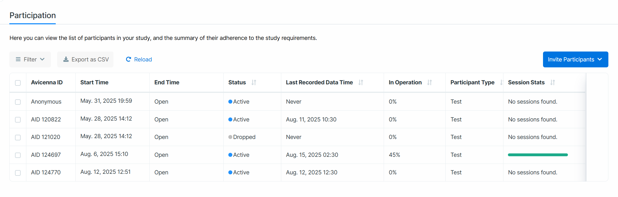This screenshot has width=618, height=197.
Task: Click green session stats bar for AID 124697
Action: (538, 155)
